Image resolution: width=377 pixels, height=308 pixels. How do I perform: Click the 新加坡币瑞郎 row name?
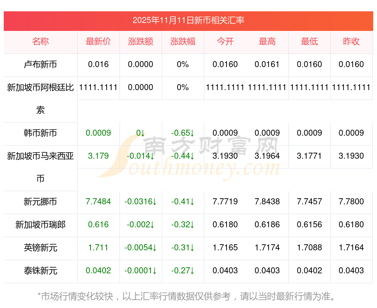40,225
